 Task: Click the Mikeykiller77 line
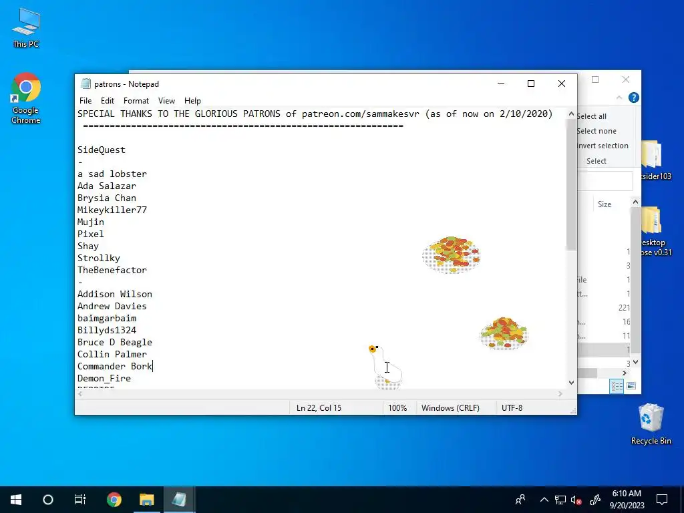(112, 210)
